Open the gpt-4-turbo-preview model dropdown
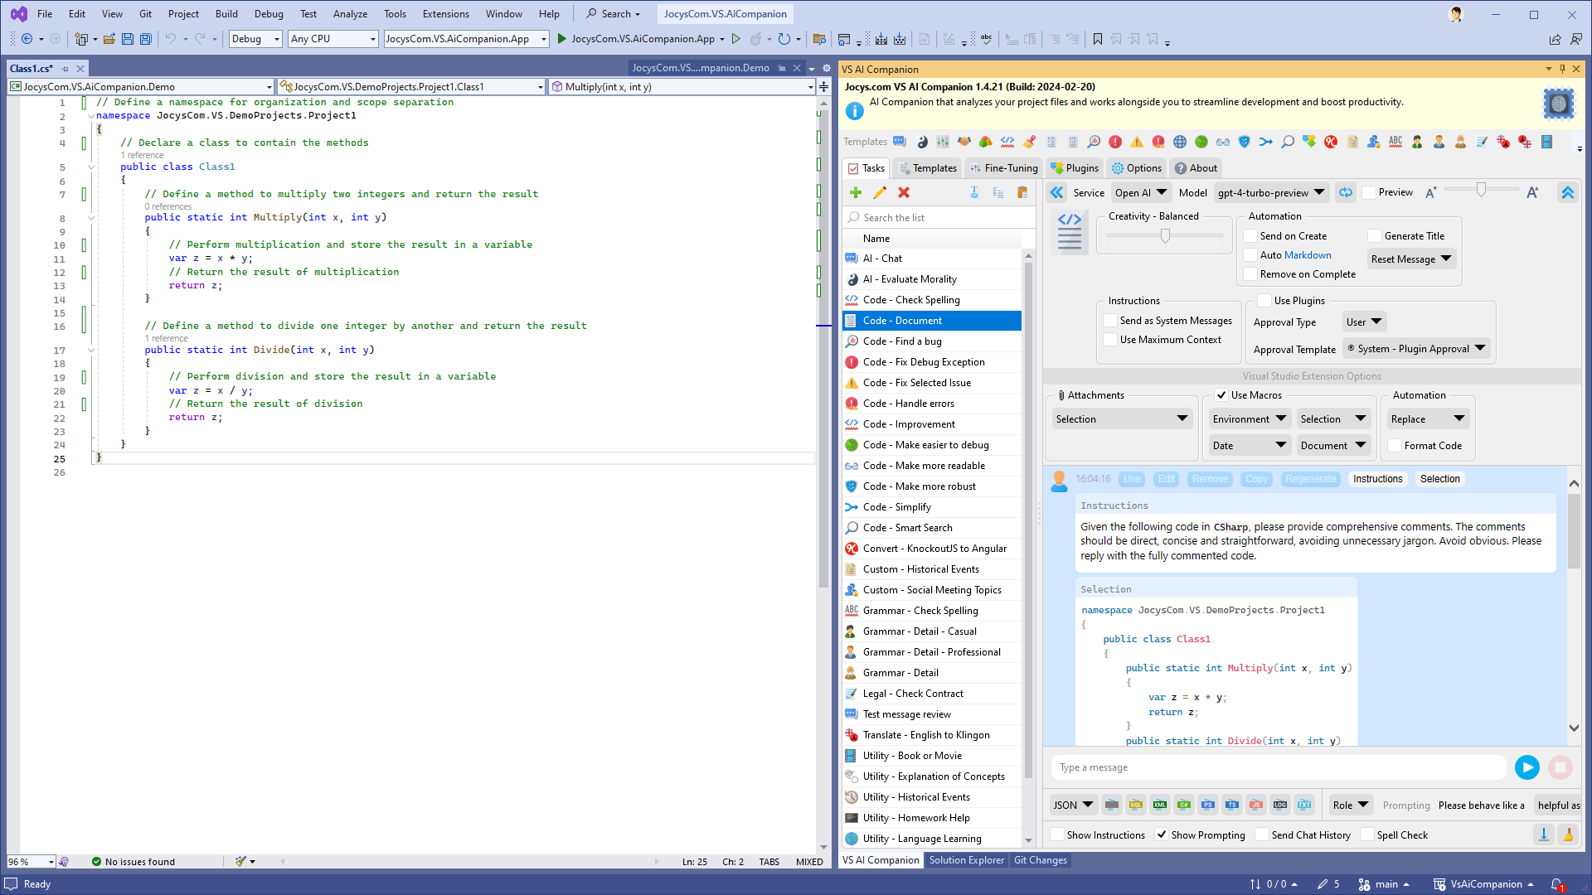The height and width of the screenshot is (895, 1592). 1271,192
